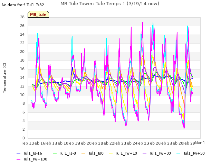Select the Tul1_Ts-8 legend label
Viewport: 221px width, 166px height.
coord(68,153)
